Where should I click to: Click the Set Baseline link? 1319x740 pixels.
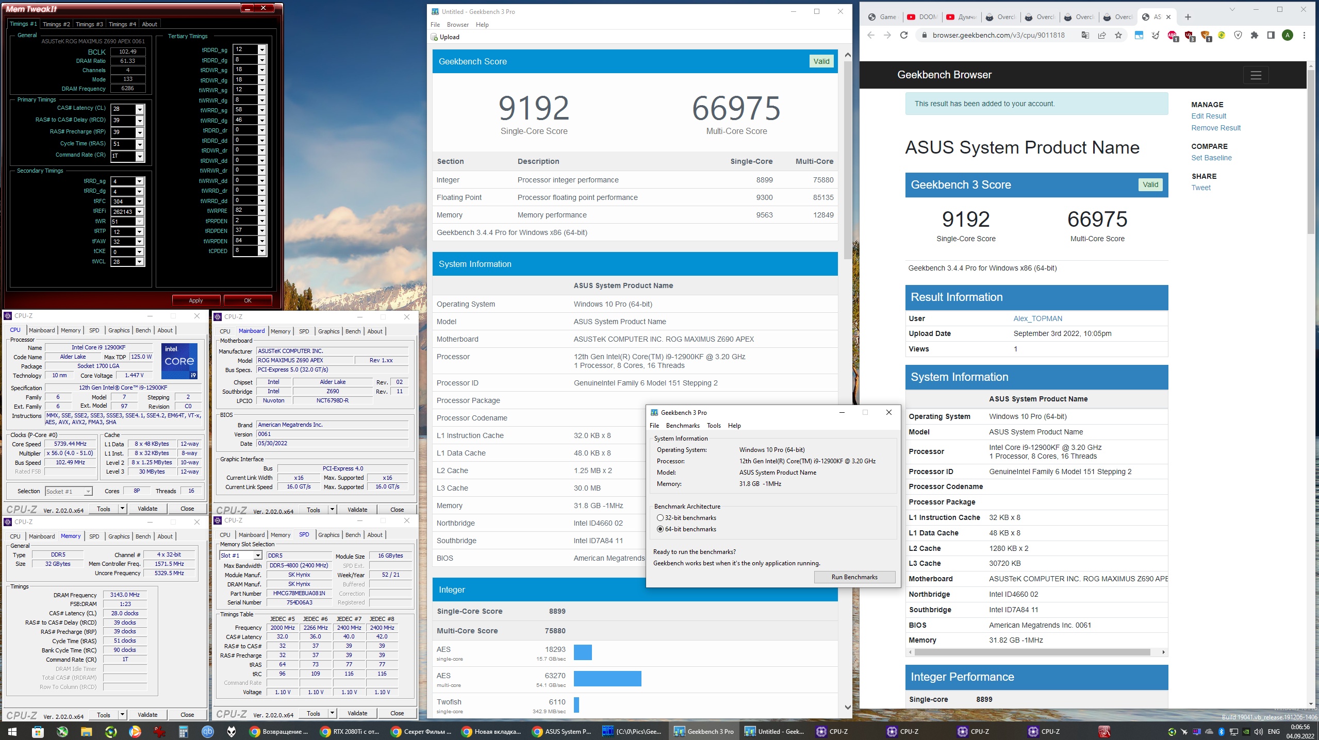click(x=1211, y=158)
